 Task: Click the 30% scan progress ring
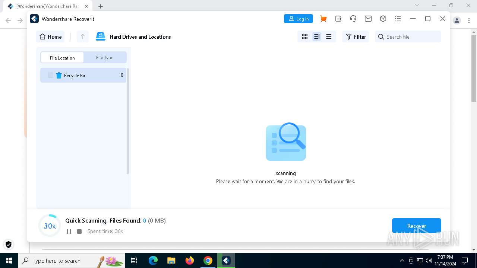50,226
